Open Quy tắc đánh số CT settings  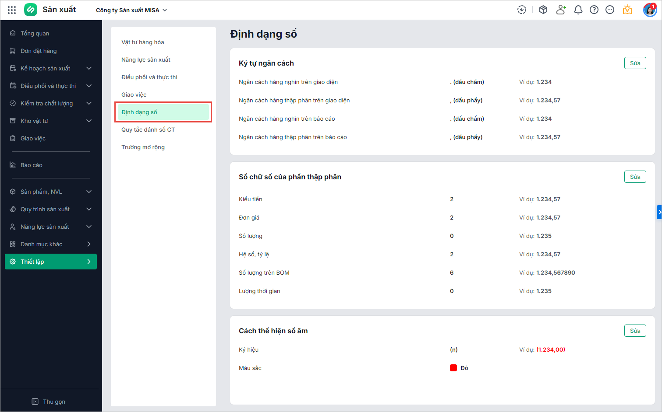point(148,129)
